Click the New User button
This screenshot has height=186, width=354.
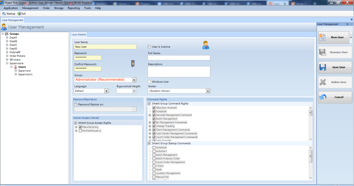[333, 37]
